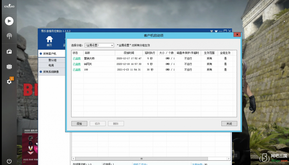Open the 选择分组 group dropdown

point(99,45)
